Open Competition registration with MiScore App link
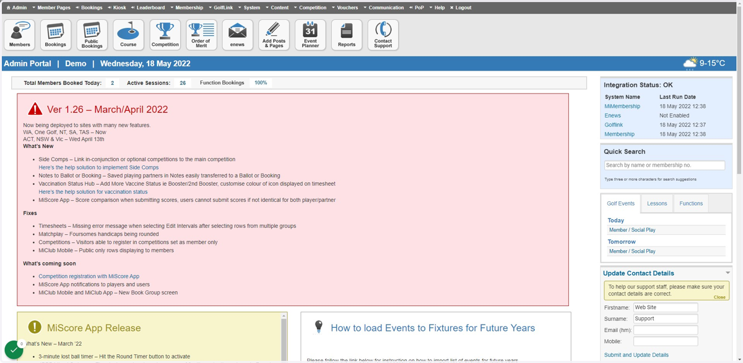The width and height of the screenshot is (743, 363). pyautogui.click(x=89, y=276)
